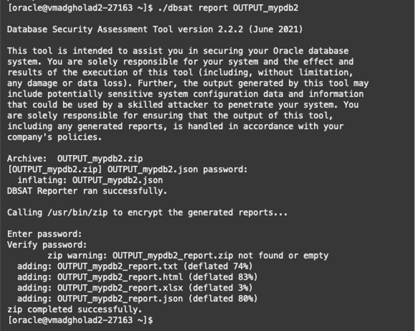Viewport: 415px width, 331px height.
Task: Click the 'Enter password:' prompt
Action: (45, 234)
